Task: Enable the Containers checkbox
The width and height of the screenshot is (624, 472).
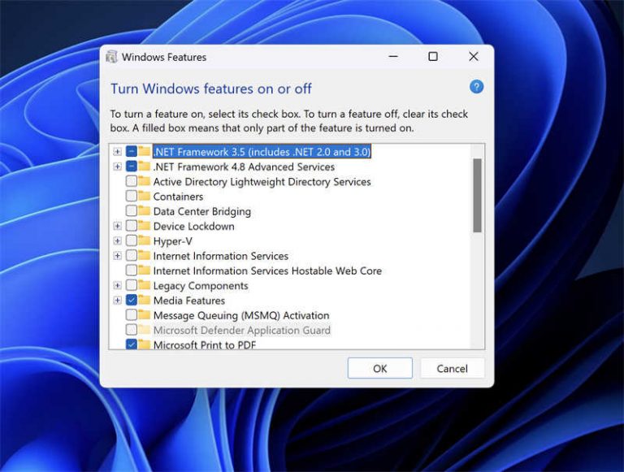Action: click(x=132, y=196)
